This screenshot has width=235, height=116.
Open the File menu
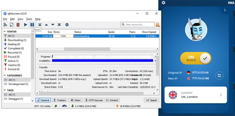pyautogui.click(x=5, y=19)
